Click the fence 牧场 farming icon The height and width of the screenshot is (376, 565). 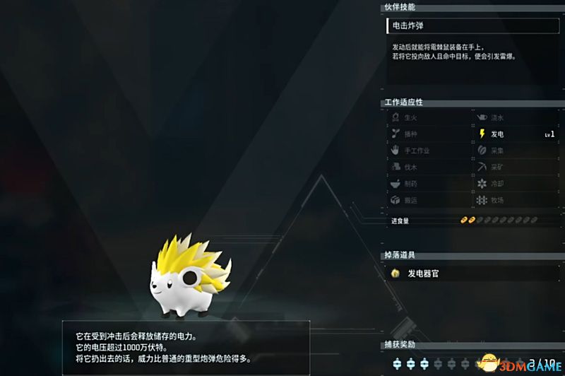coord(482,200)
